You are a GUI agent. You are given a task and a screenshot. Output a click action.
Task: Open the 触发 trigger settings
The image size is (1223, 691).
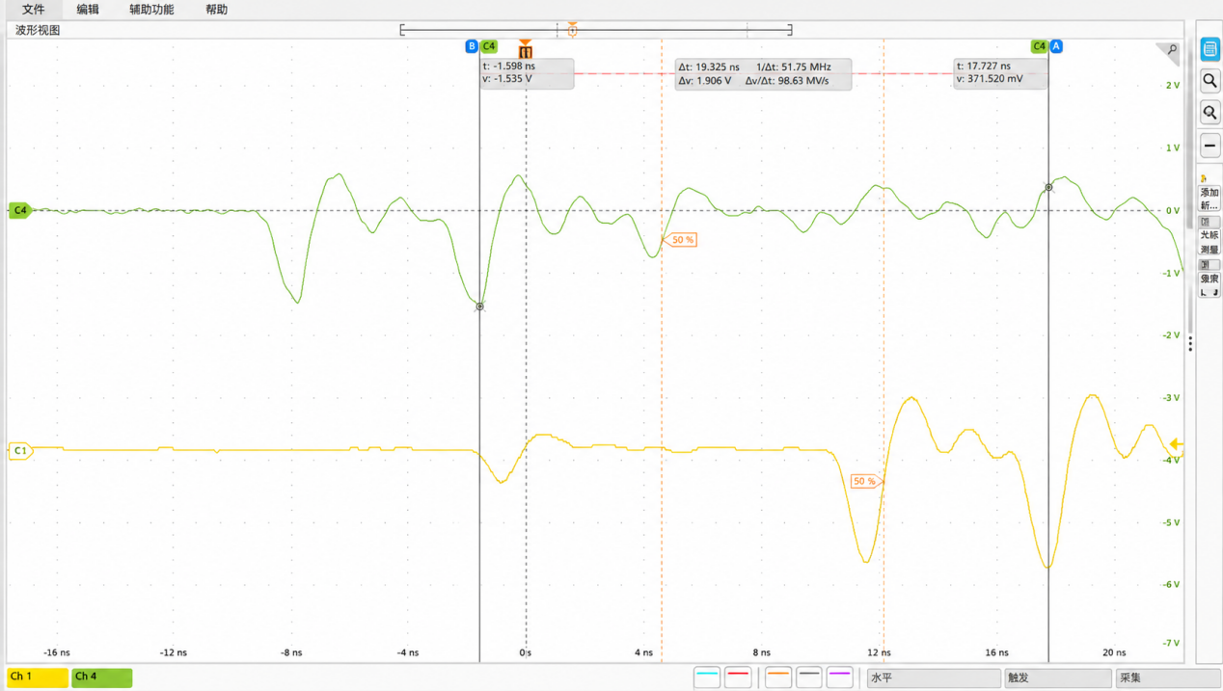[1058, 678]
